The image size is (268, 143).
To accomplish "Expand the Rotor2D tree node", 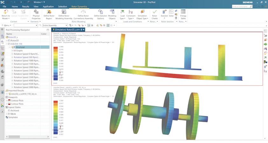I will pos(7,40).
